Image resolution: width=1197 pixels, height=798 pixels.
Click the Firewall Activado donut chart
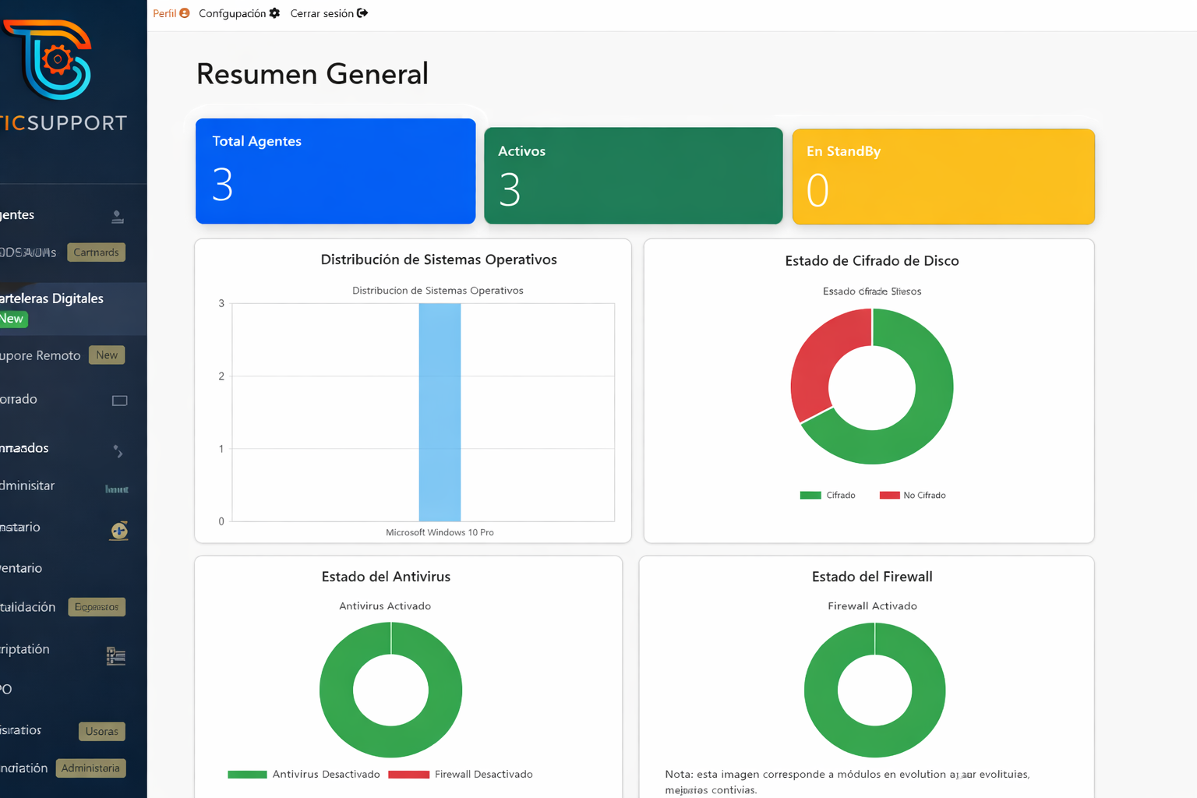tap(874, 690)
